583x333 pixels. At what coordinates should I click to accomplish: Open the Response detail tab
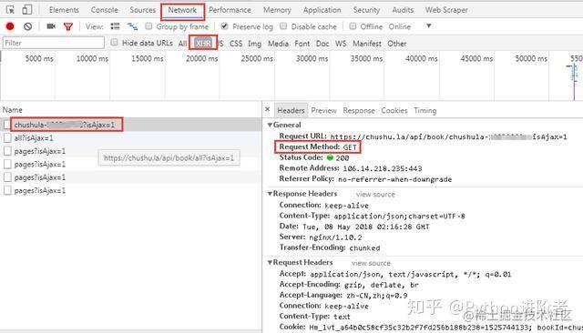click(x=359, y=110)
